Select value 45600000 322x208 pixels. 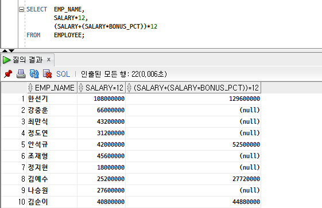pyautogui.click(x=102, y=156)
